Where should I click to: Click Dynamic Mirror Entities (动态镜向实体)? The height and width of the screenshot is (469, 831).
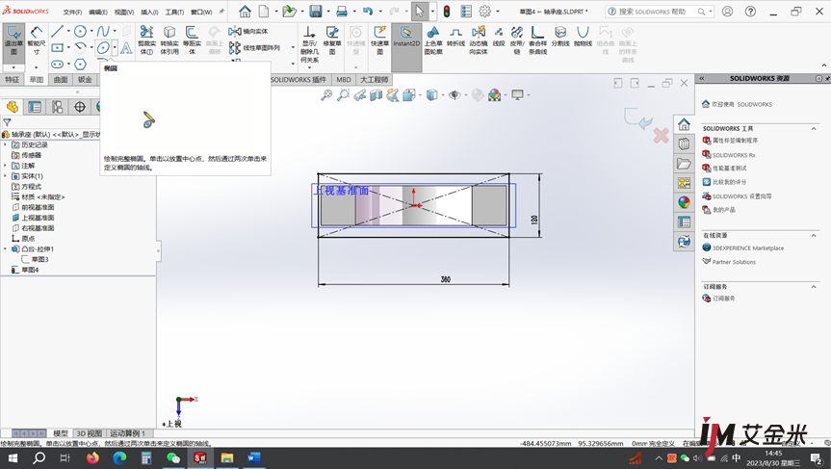click(x=478, y=40)
